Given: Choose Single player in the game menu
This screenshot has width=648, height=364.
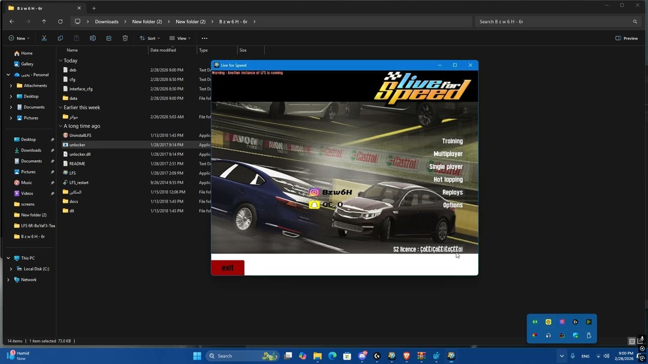Looking at the screenshot, I should [x=446, y=167].
